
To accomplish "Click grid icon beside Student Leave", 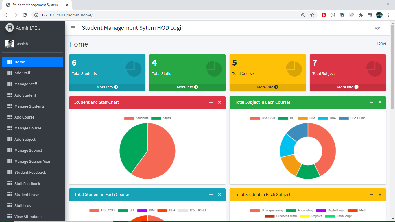I will pos(10,195).
